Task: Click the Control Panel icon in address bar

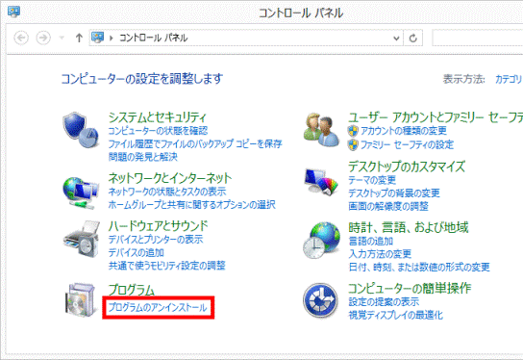Action: pyautogui.click(x=98, y=38)
